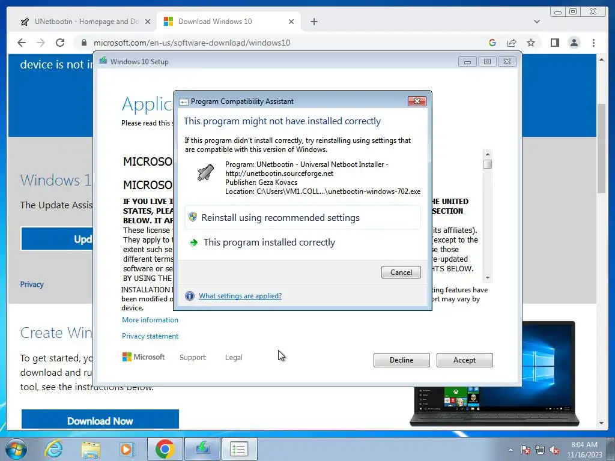The width and height of the screenshot is (615, 461).
Task: Click network tray icon
Action: (540, 450)
